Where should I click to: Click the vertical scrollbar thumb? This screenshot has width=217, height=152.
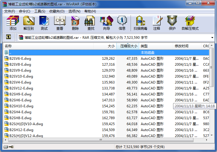pos(211,67)
